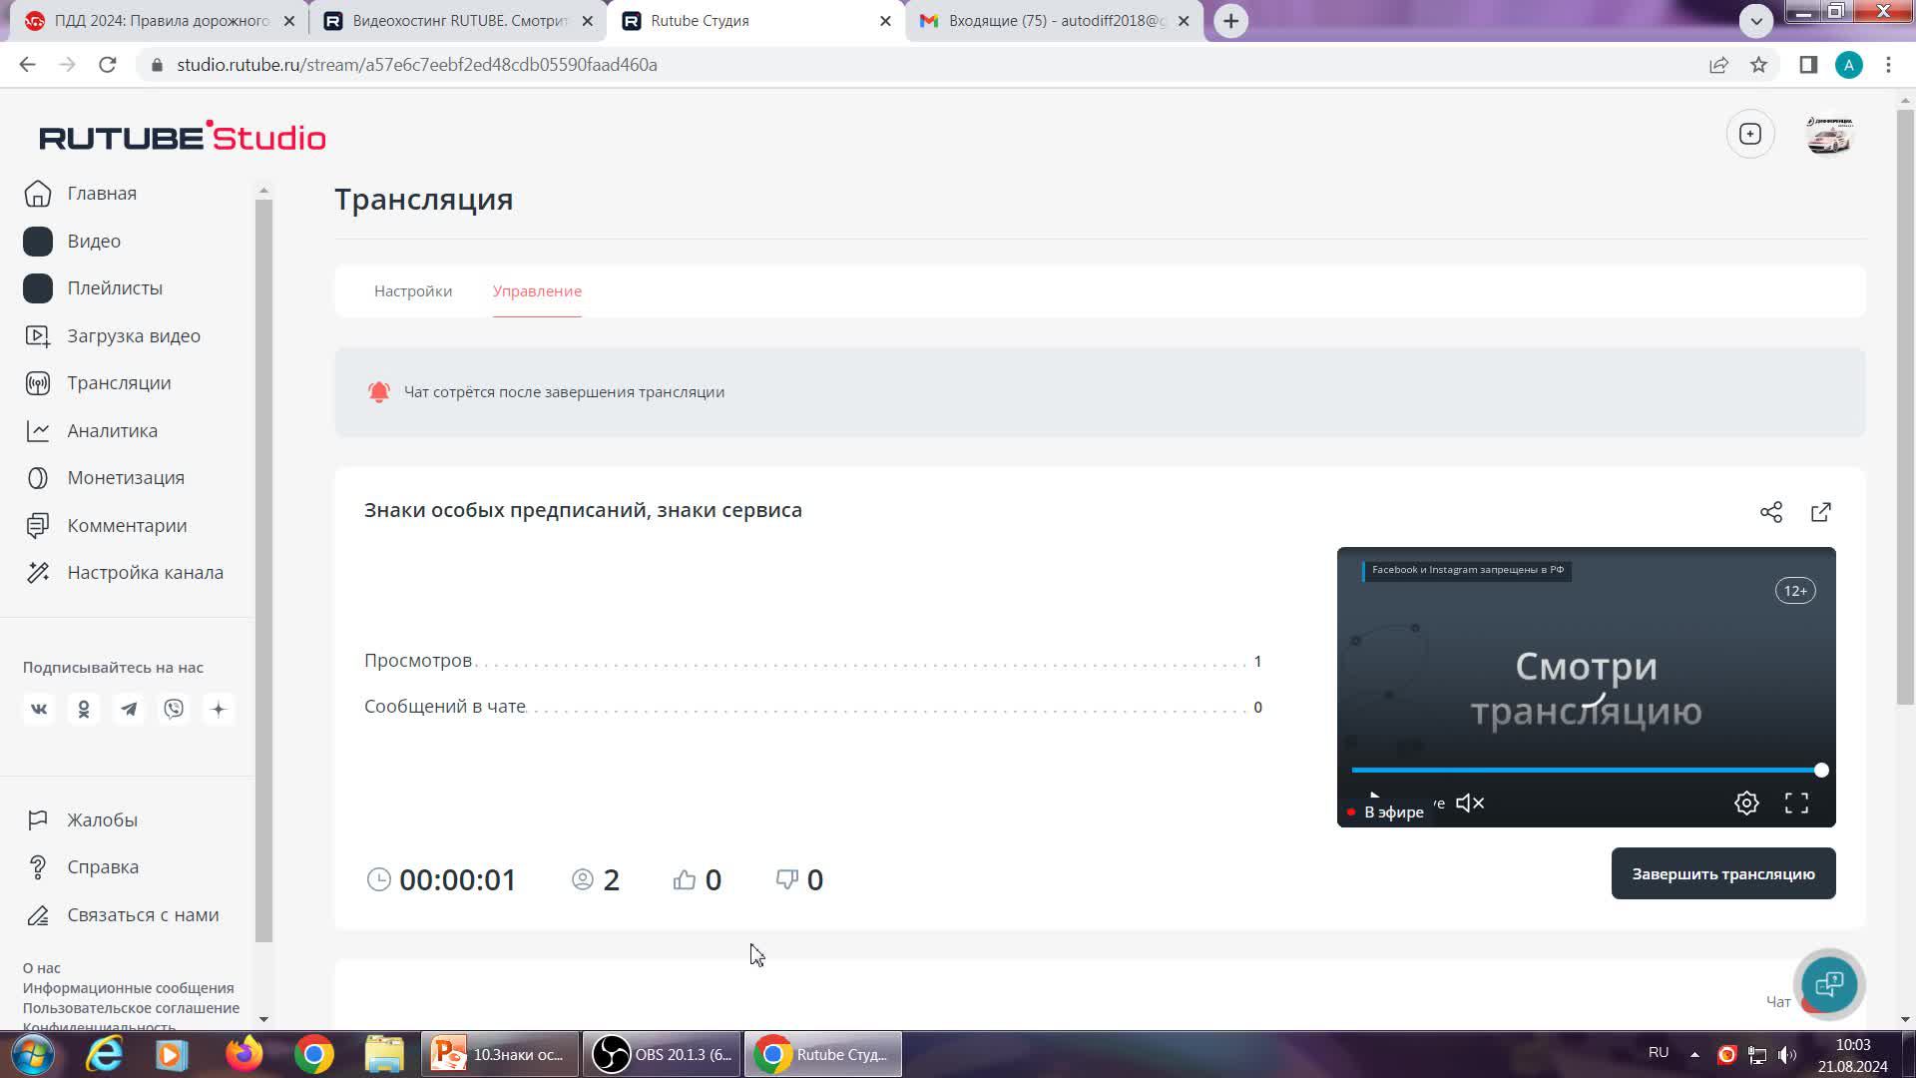Open the support chat bubble icon
Screen dimensions: 1916x1078
[x=1829, y=984]
